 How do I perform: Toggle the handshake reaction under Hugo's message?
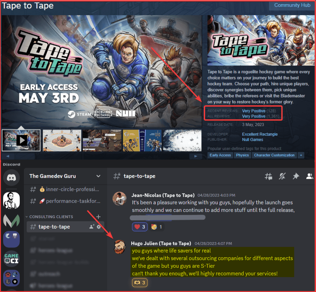point(139,283)
